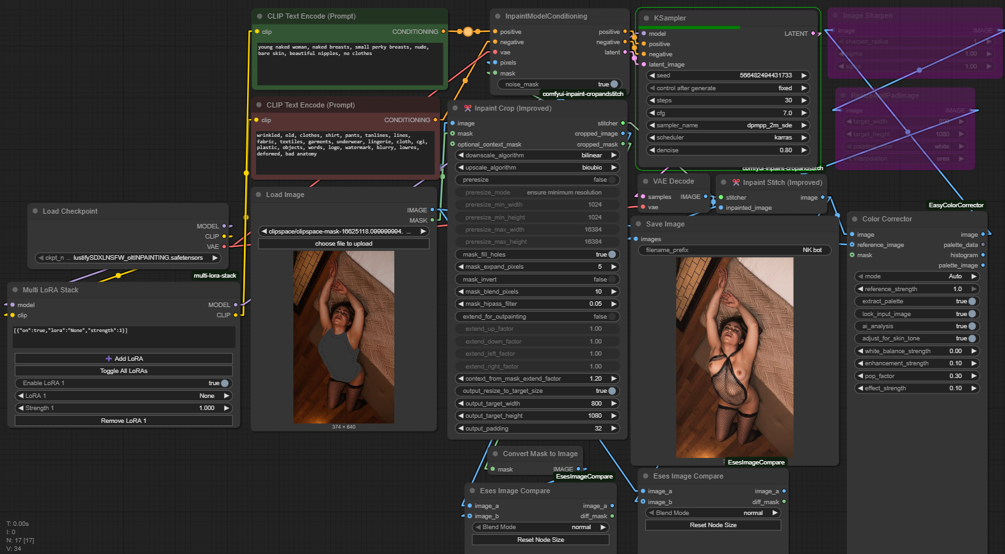1005x554 pixels.
Task: Collapse the Multi LoRA Stack node dot
Action: click(x=15, y=290)
